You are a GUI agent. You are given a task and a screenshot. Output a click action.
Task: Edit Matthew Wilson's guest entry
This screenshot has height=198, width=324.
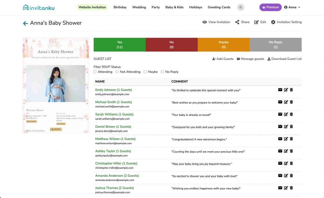tap(286, 139)
